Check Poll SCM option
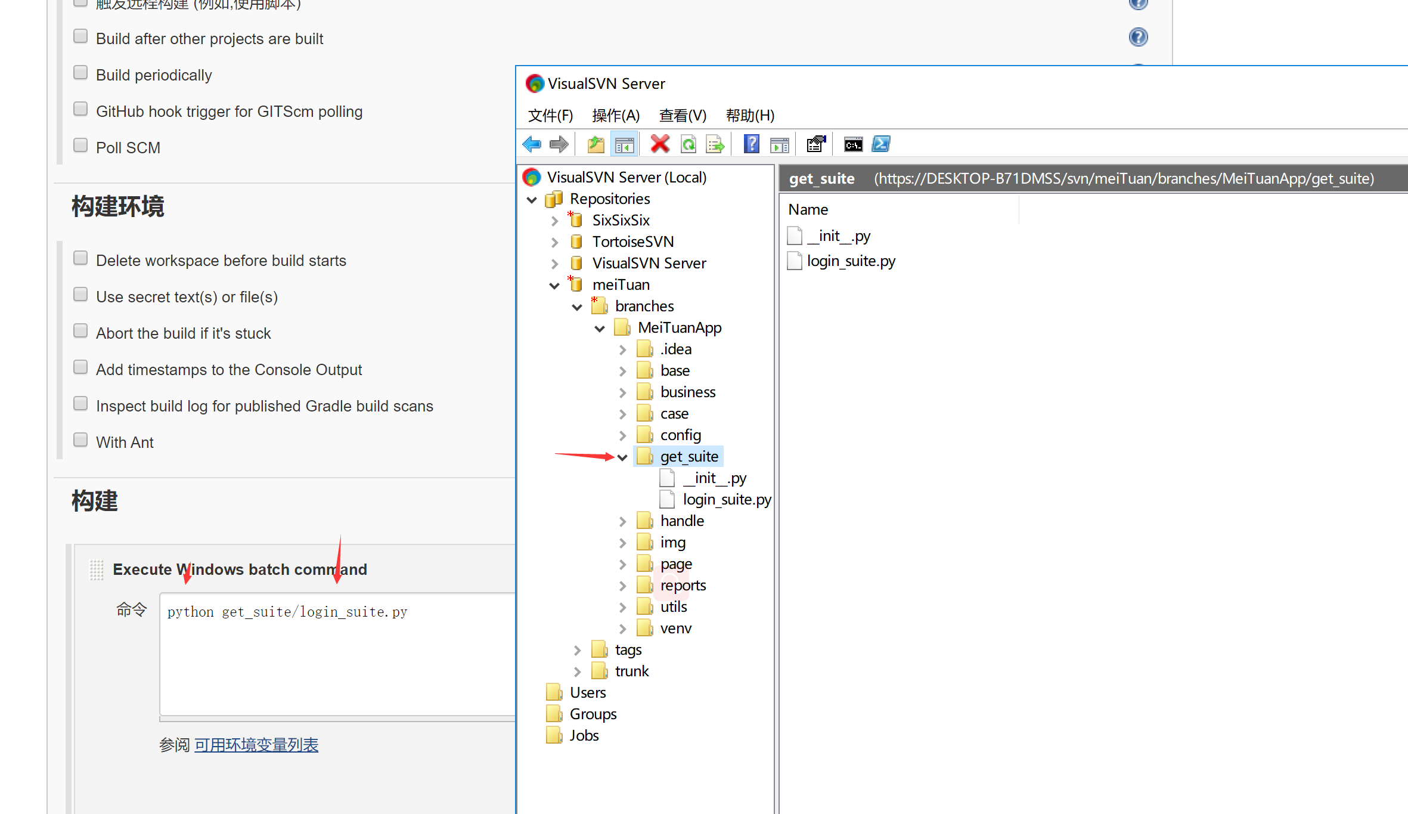Viewport: 1408px width, 814px height. pos(80,144)
